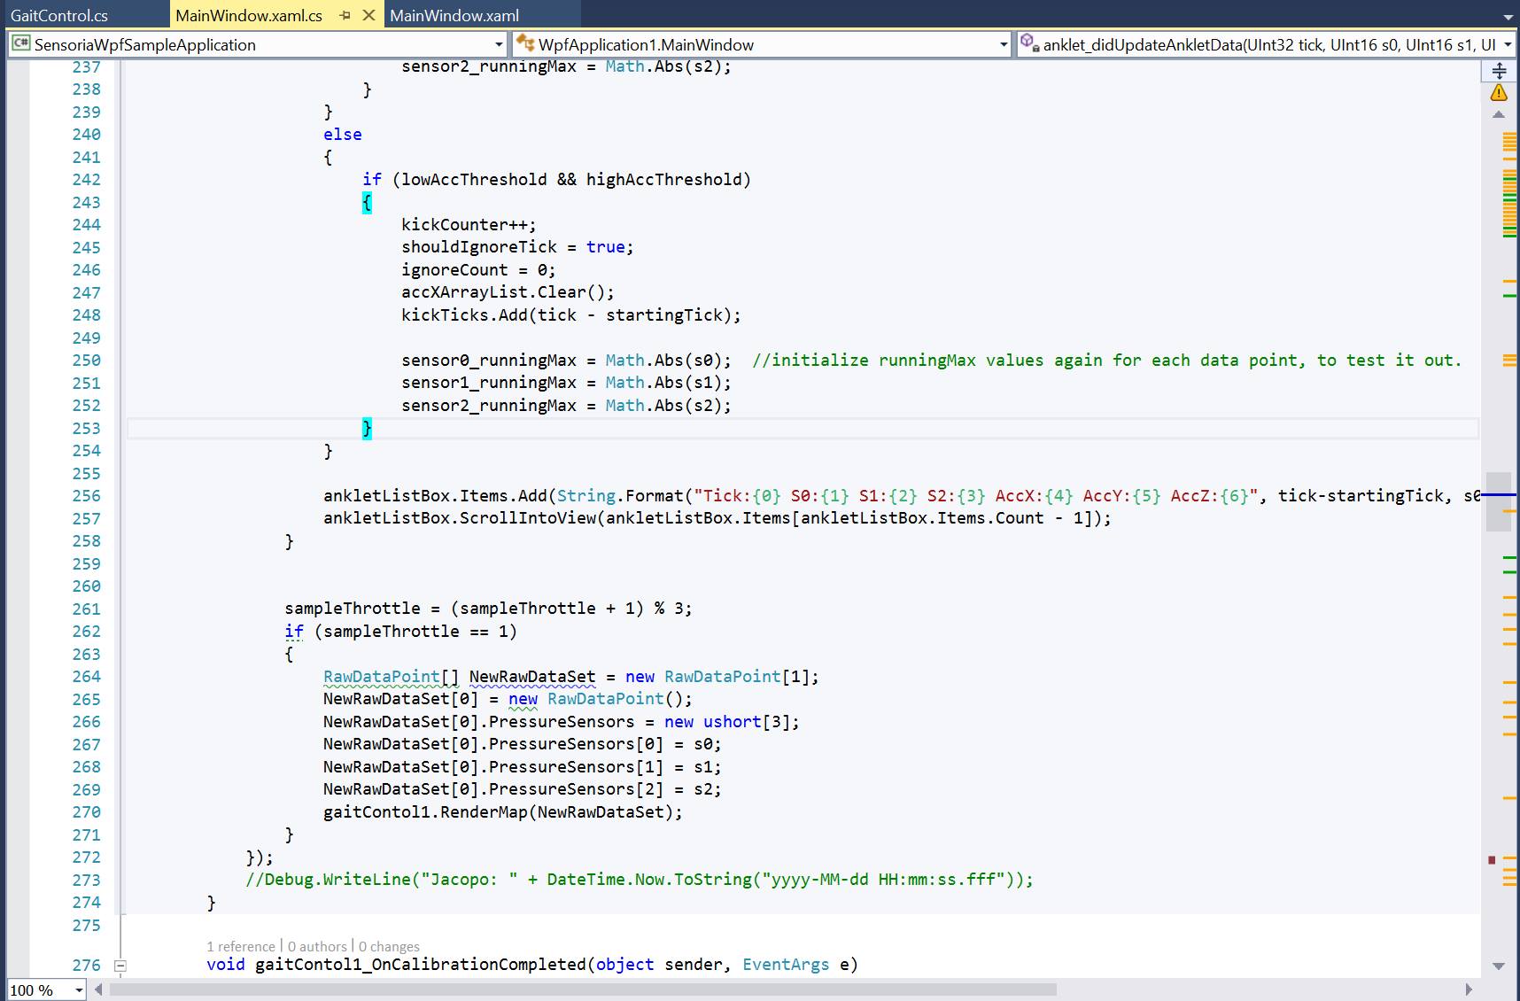Open the MainWindow.xaml tab
Screen dimensions: 1520x1001
pos(454,15)
